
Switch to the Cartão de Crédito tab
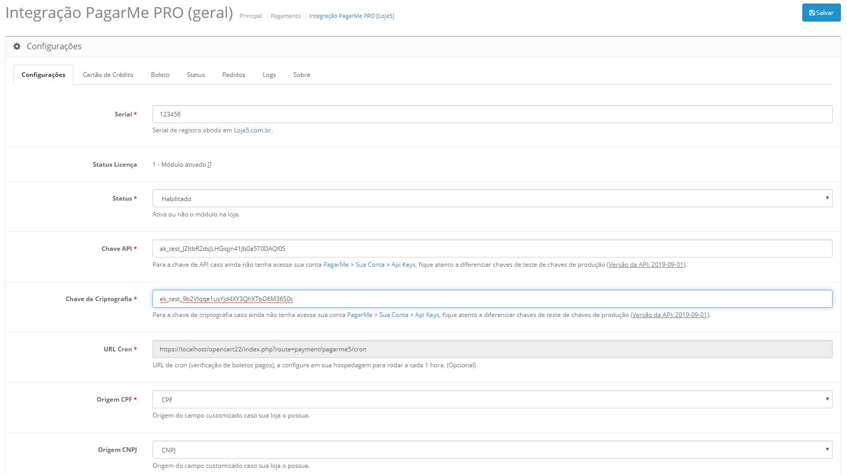pyautogui.click(x=108, y=74)
